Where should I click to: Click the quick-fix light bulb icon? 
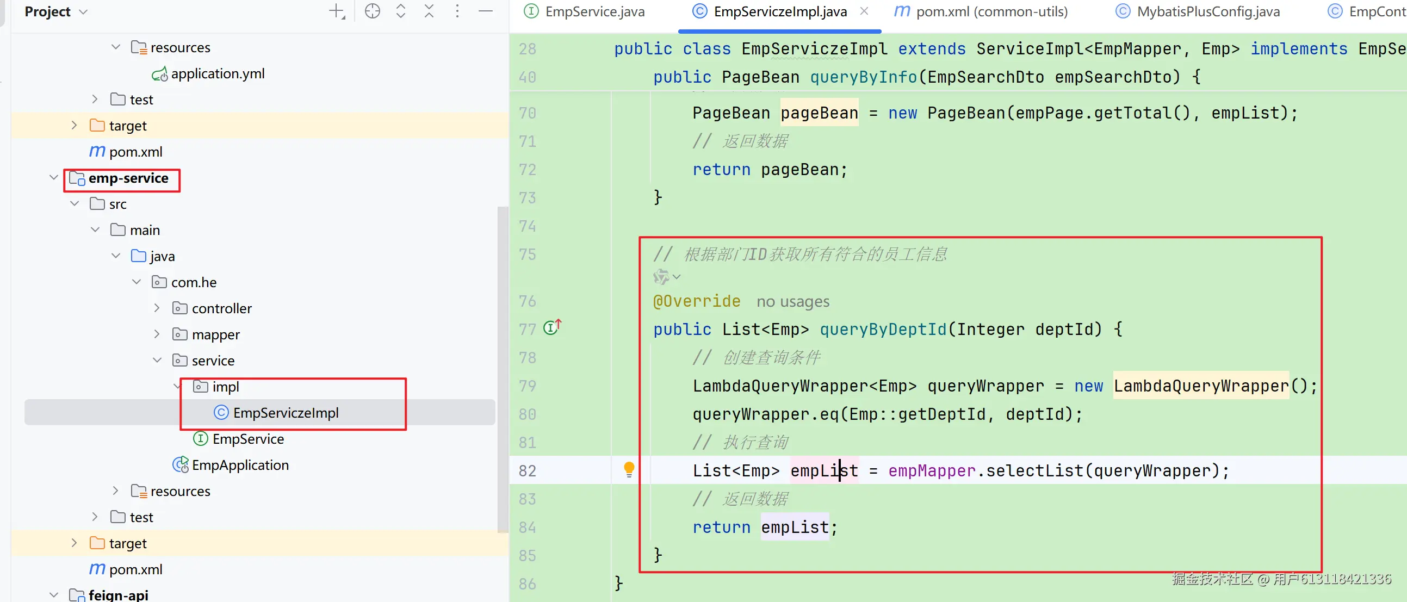point(629,469)
